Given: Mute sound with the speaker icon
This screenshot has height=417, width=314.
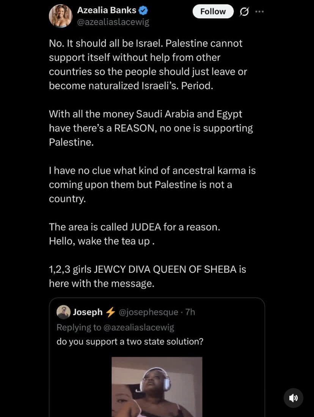Looking at the screenshot, I should coord(293,398).
